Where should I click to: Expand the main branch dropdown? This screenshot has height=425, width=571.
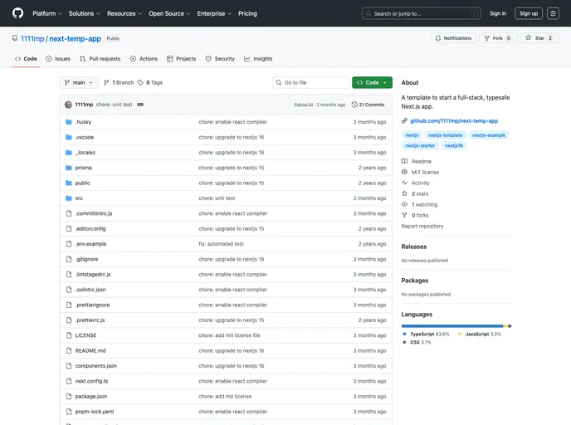[80, 83]
